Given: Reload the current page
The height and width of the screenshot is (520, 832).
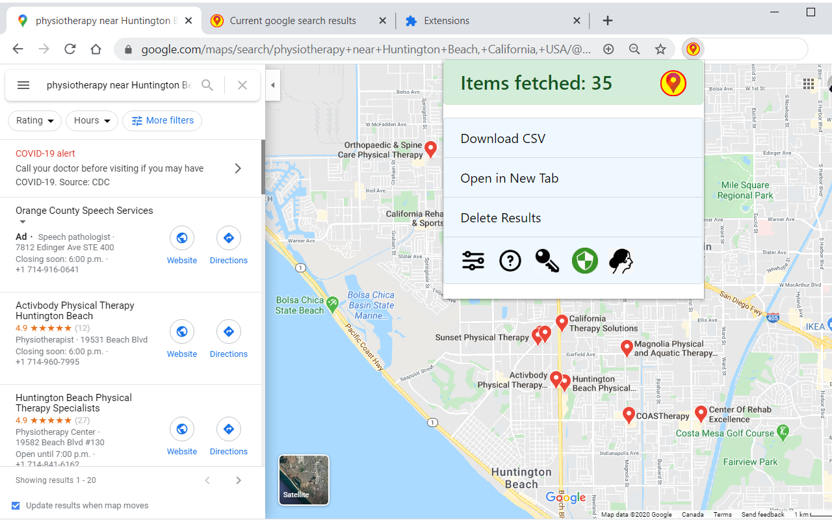Looking at the screenshot, I should (x=70, y=49).
